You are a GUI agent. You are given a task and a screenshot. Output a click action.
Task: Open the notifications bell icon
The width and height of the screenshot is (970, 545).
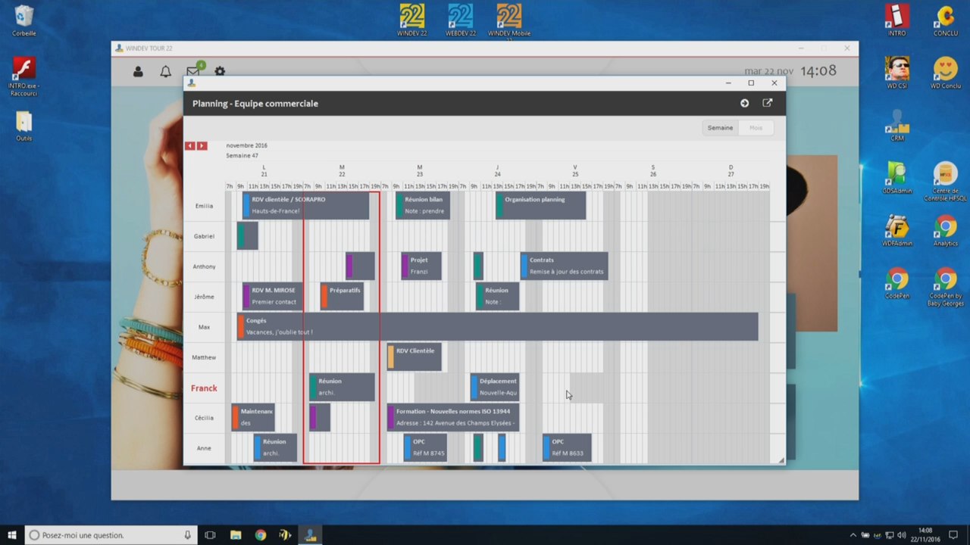[x=165, y=71]
